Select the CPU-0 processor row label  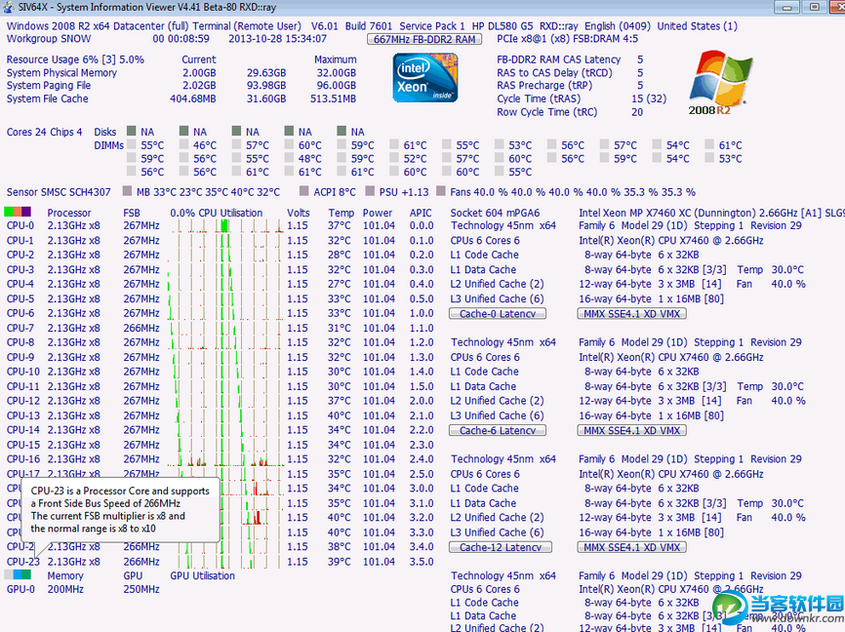tap(20, 226)
